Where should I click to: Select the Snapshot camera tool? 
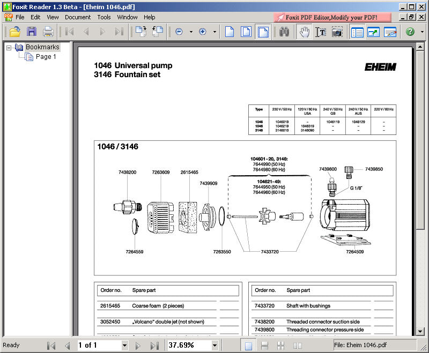[337, 32]
